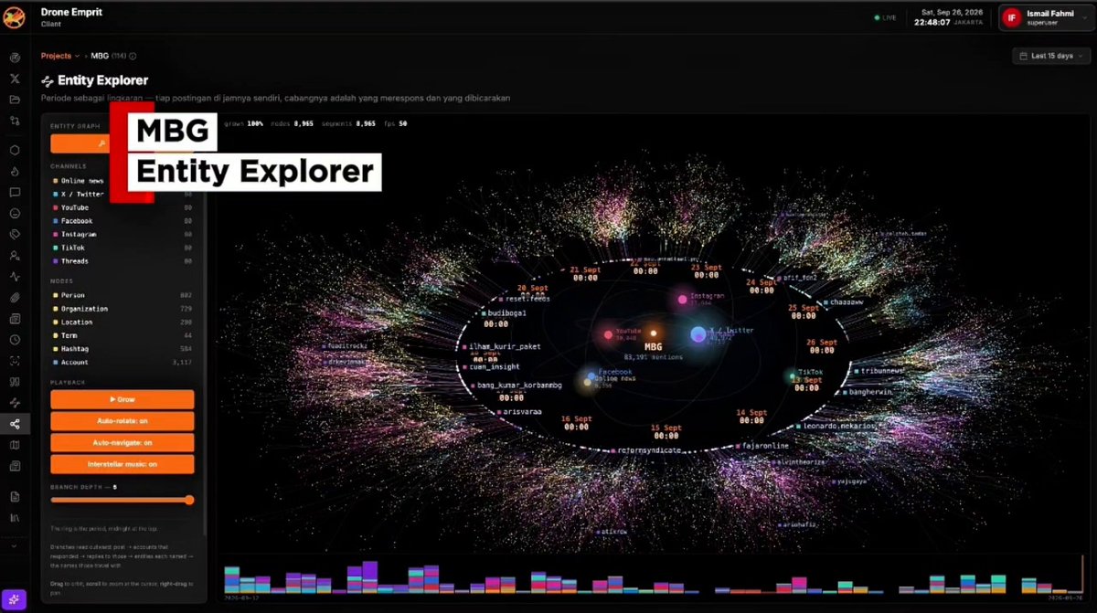This screenshot has width=1097, height=613.
Task: Expand the chevron at sidebar bottom
Action: [x=15, y=546]
